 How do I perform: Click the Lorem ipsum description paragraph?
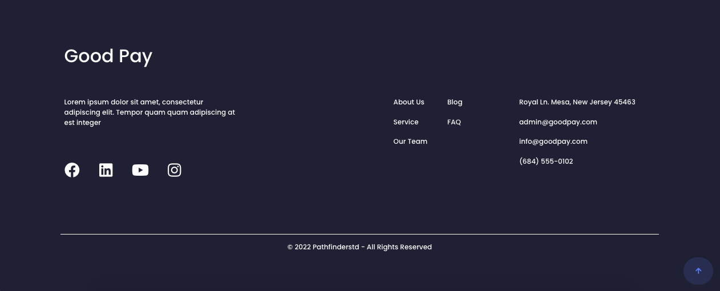[x=149, y=112]
